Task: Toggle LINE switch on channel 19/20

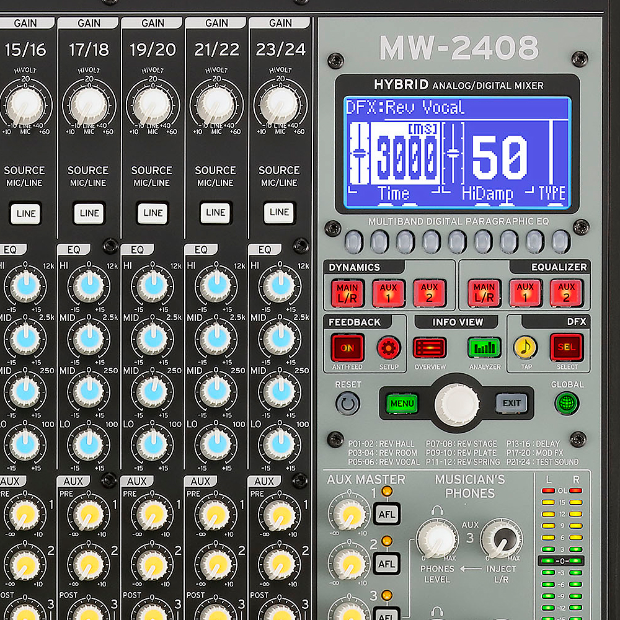Action: click(x=153, y=213)
